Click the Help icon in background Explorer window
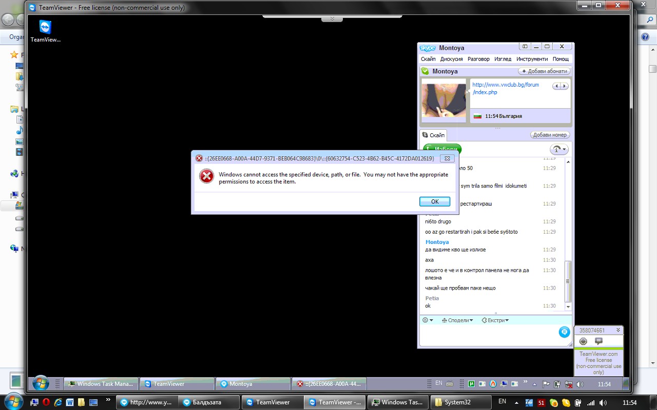 645,37
